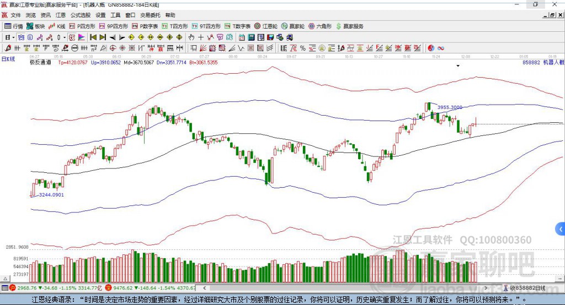The height and width of the screenshot is (305, 565).
Task: Expand the 日 period dropdown
Action: (x=13, y=37)
